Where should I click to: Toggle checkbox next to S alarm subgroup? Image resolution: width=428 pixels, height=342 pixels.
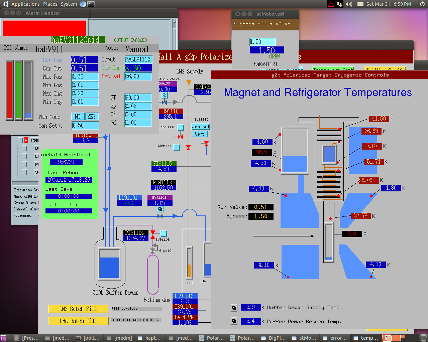tap(24, 172)
